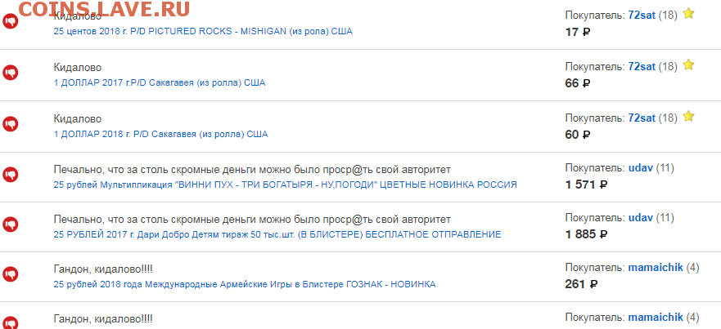Open lot 1 ДОЛЛАР 2017 Сакагавея

click(x=160, y=83)
